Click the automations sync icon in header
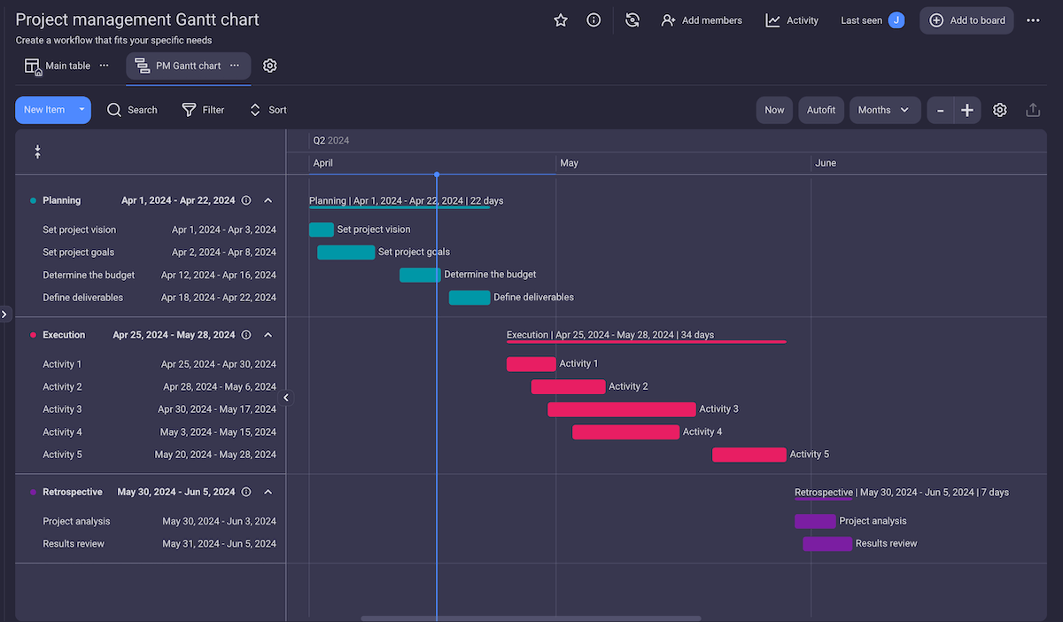The height and width of the screenshot is (622, 1063). point(632,20)
